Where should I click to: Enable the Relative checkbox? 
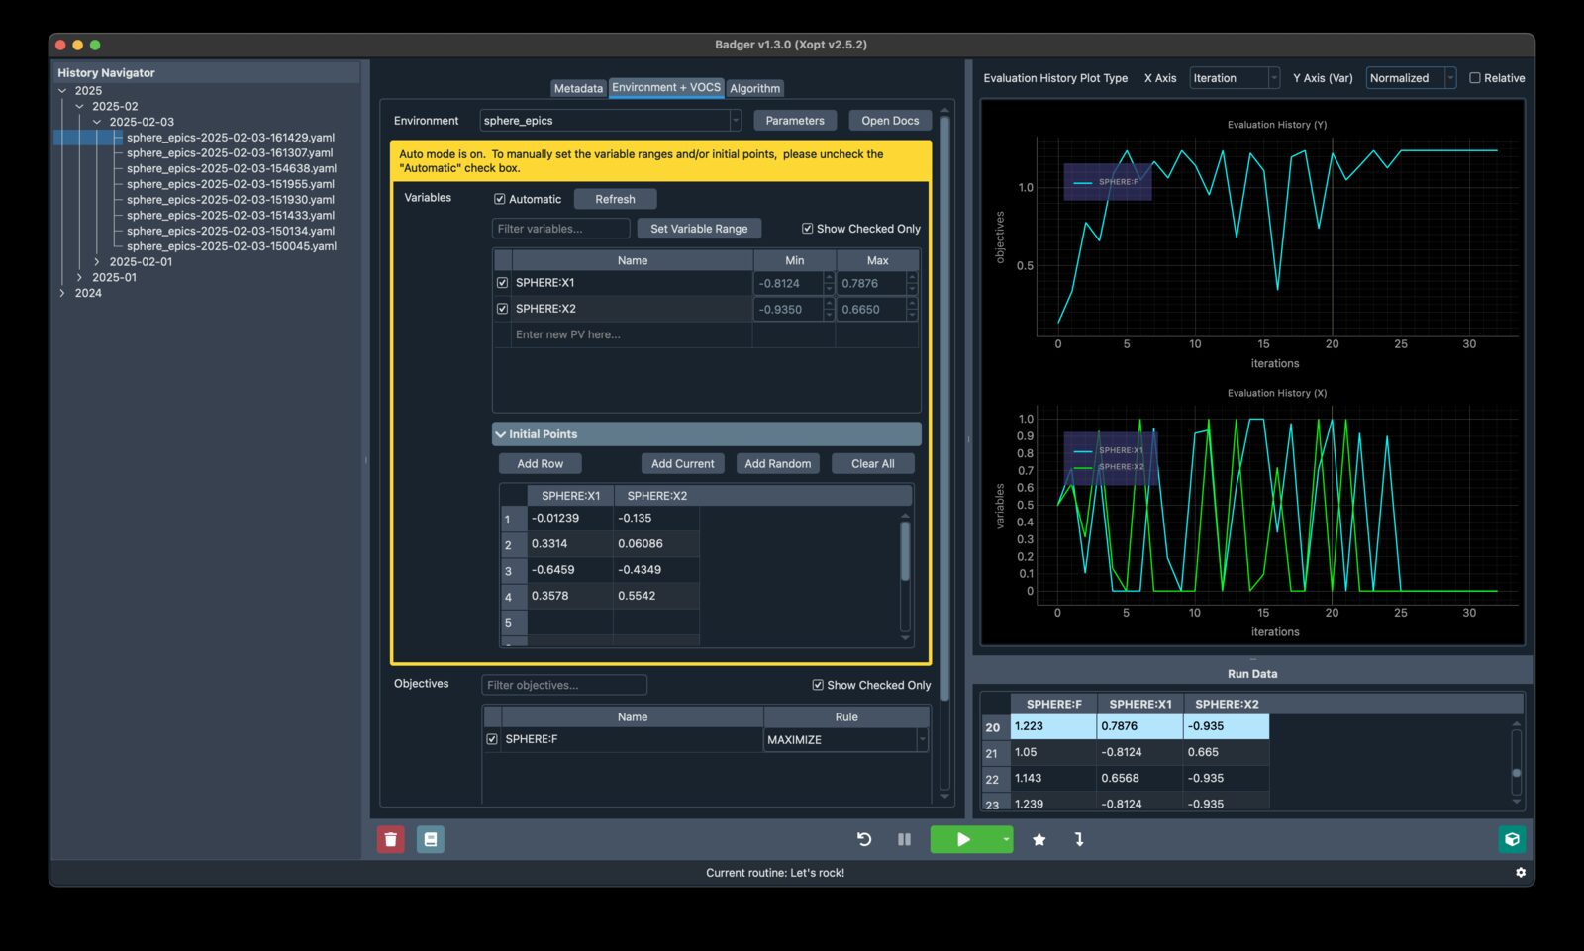tap(1475, 78)
